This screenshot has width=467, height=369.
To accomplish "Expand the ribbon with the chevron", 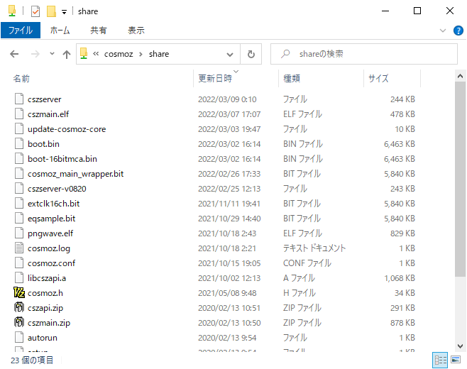I will (x=444, y=31).
